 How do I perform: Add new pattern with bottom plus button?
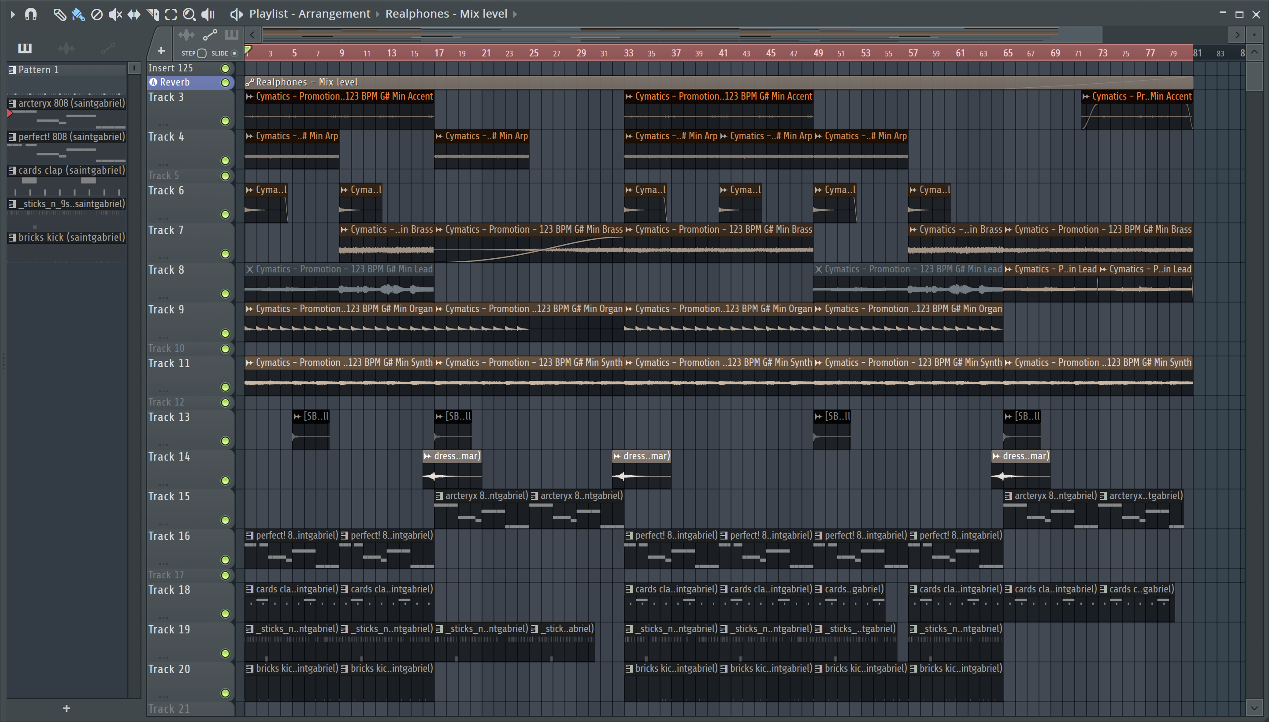click(67, 708)
